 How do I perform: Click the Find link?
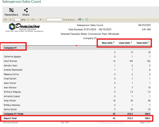pyautogui.click(x=65, y=20)
